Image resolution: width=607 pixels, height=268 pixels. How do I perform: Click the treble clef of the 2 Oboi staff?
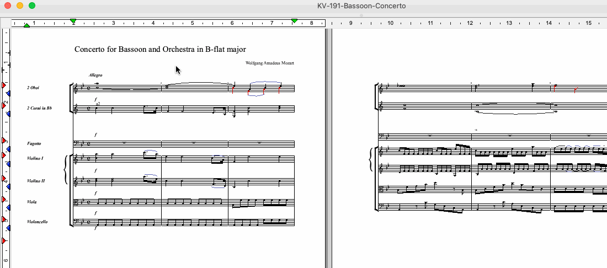pos(76,89)
